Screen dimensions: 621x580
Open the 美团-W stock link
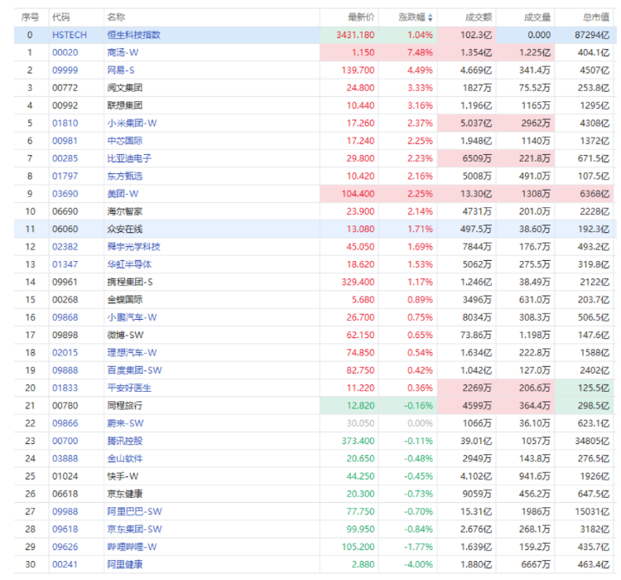pyautogui.click(x=123, y=194)
